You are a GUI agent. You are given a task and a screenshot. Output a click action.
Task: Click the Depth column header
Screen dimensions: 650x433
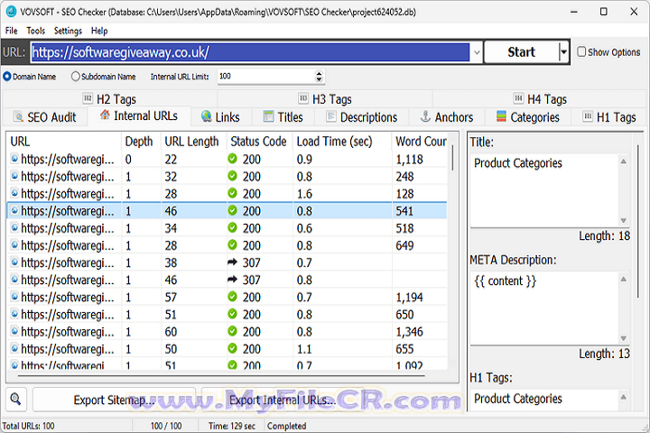139,142
